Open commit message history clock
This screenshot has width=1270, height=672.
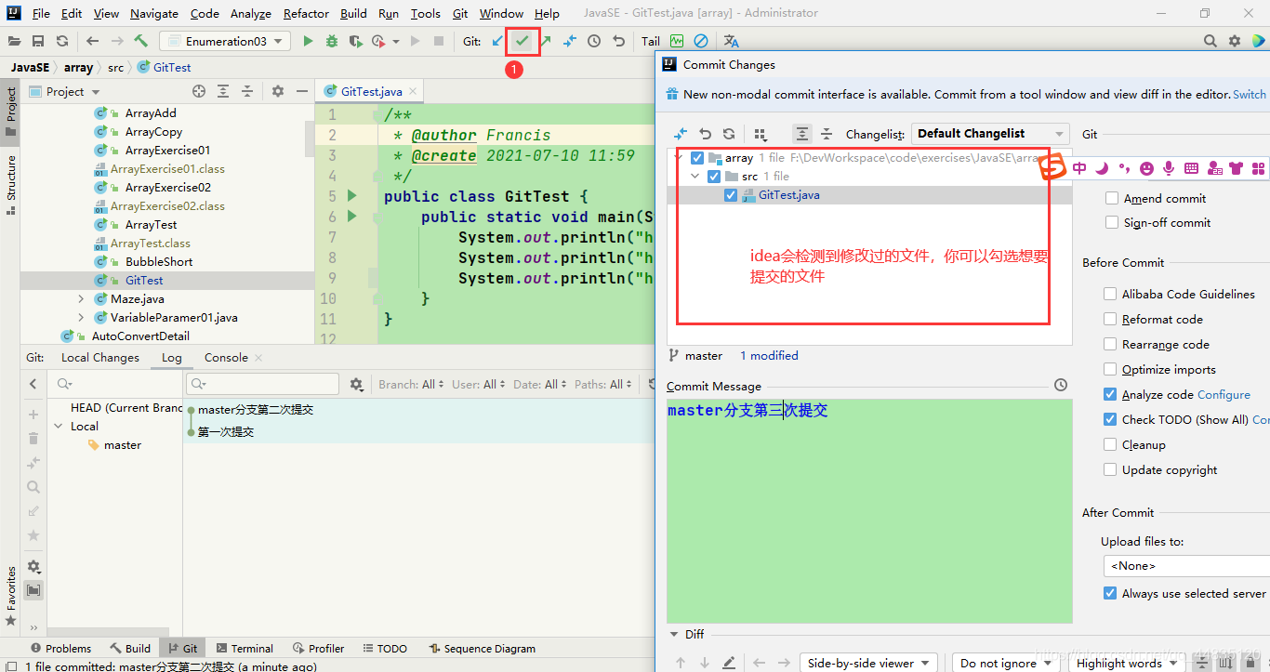click(x=1061, y=385)
